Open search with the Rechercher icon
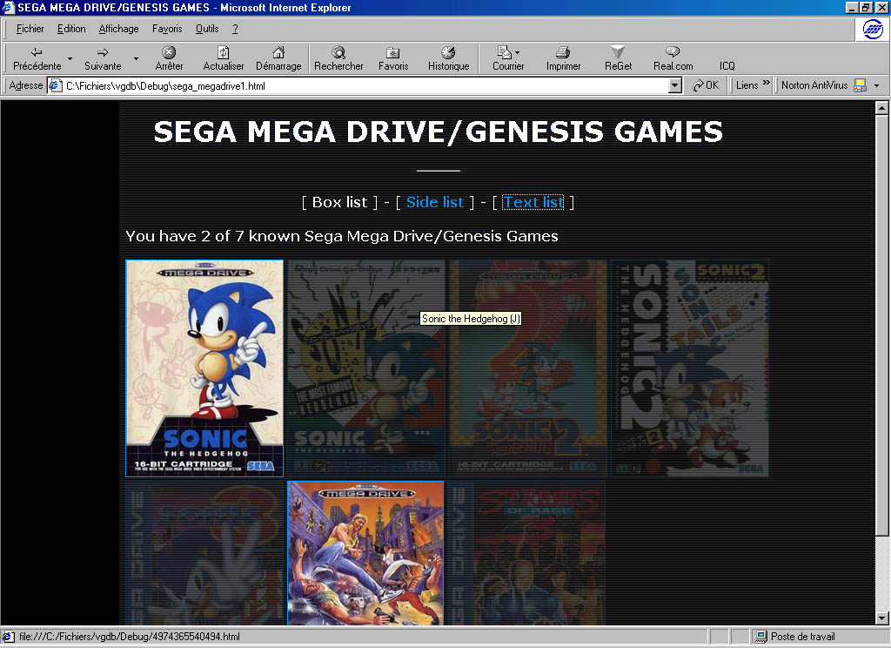 pos(338,51)
